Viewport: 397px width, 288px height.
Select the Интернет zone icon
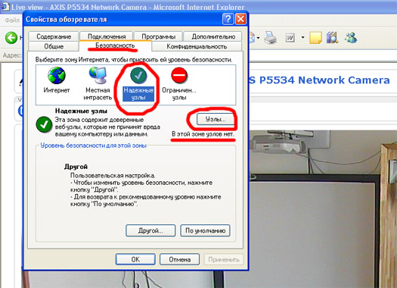(56, 75)
